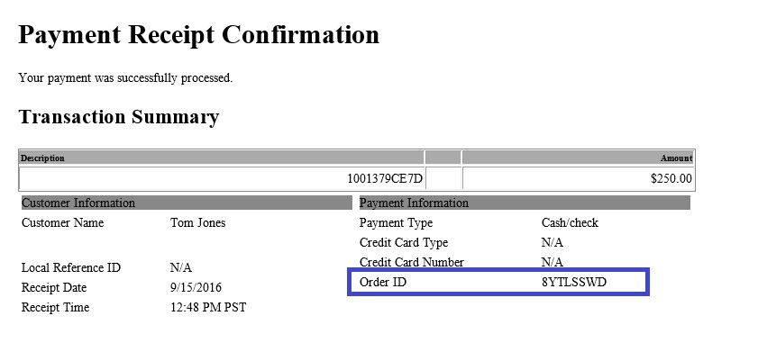
Task: Click the Payment Receipt Confirmation heading
Action: (198, 35)
